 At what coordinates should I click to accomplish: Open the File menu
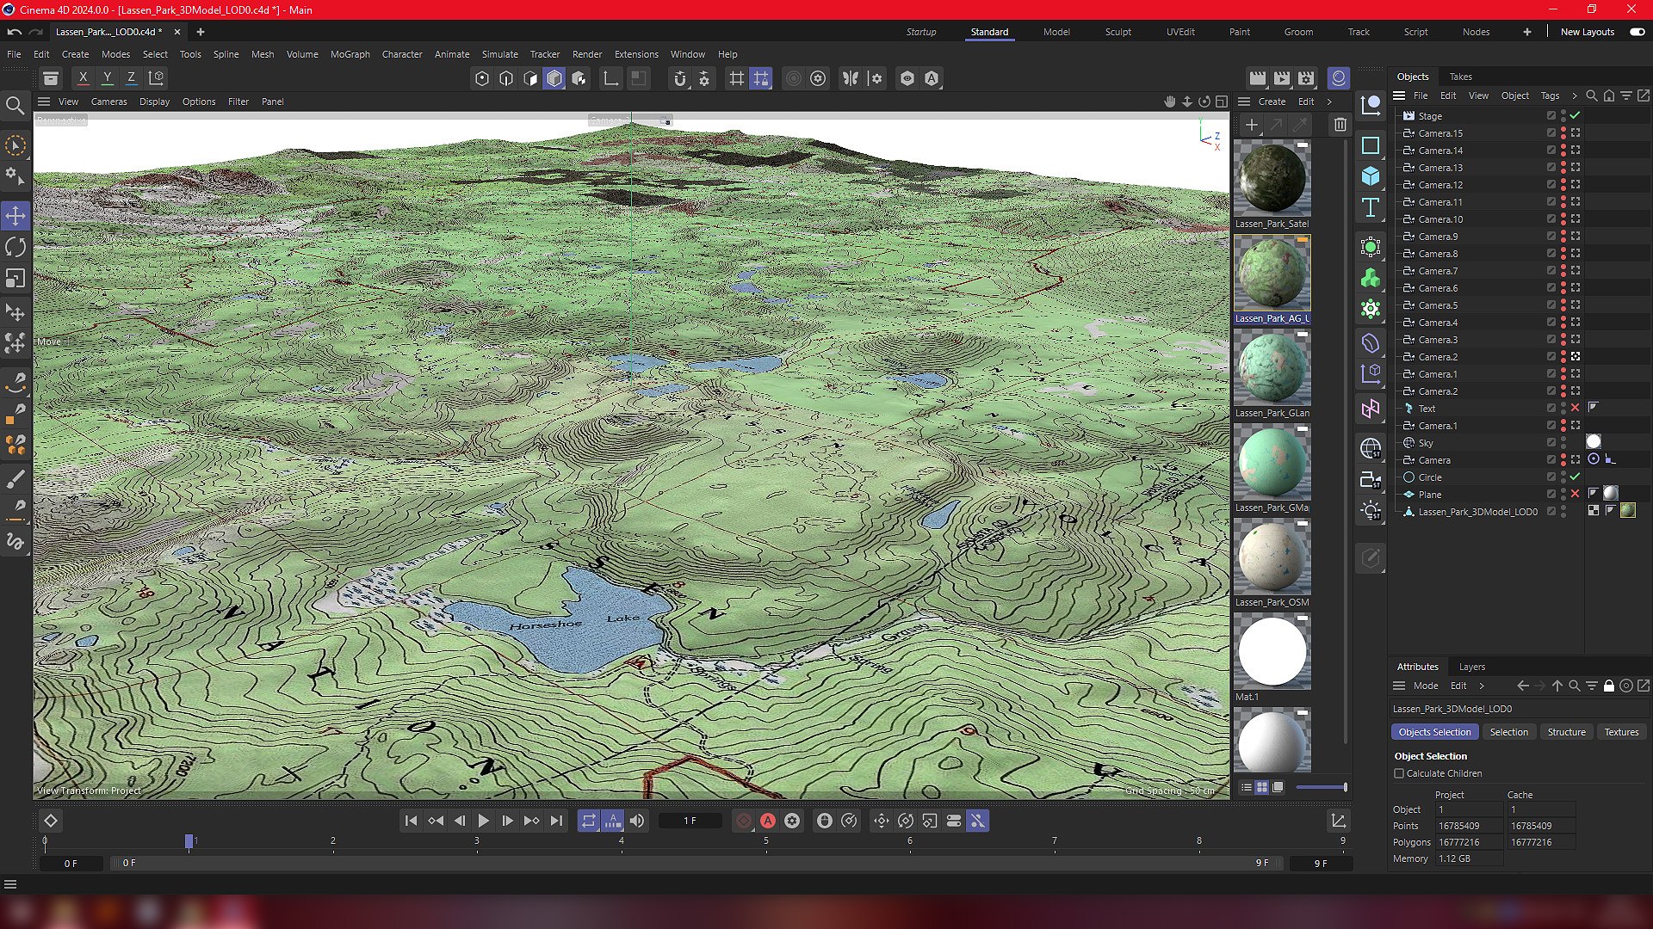(x=14, y=54)
